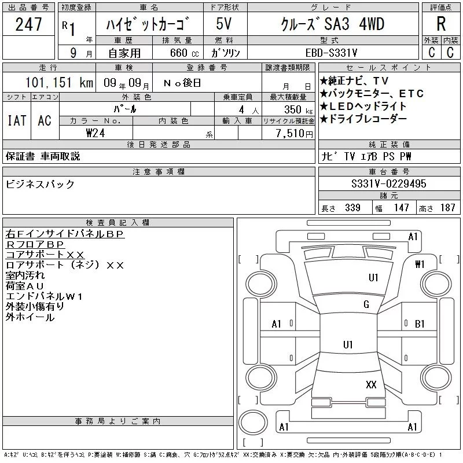Click inspection date "09年09月"
The height and width of the screenshot is (463, 463).
pyautogui.click(x=126, y=83)
